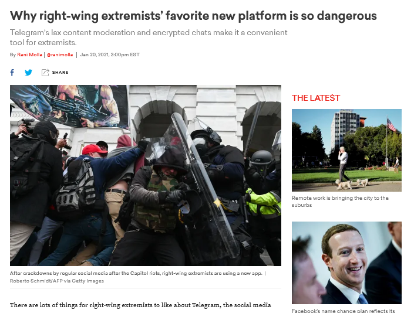This screenshot has height=313, width=404.
Task: Click the 'By' byline text
Action: 13,55
